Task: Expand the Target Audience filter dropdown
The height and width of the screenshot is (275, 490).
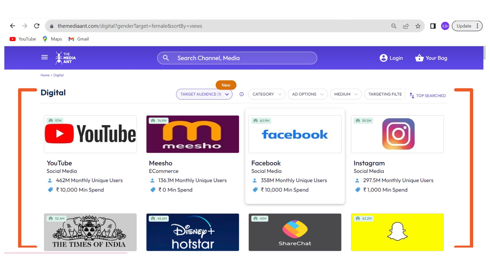Action: [204, 94]
